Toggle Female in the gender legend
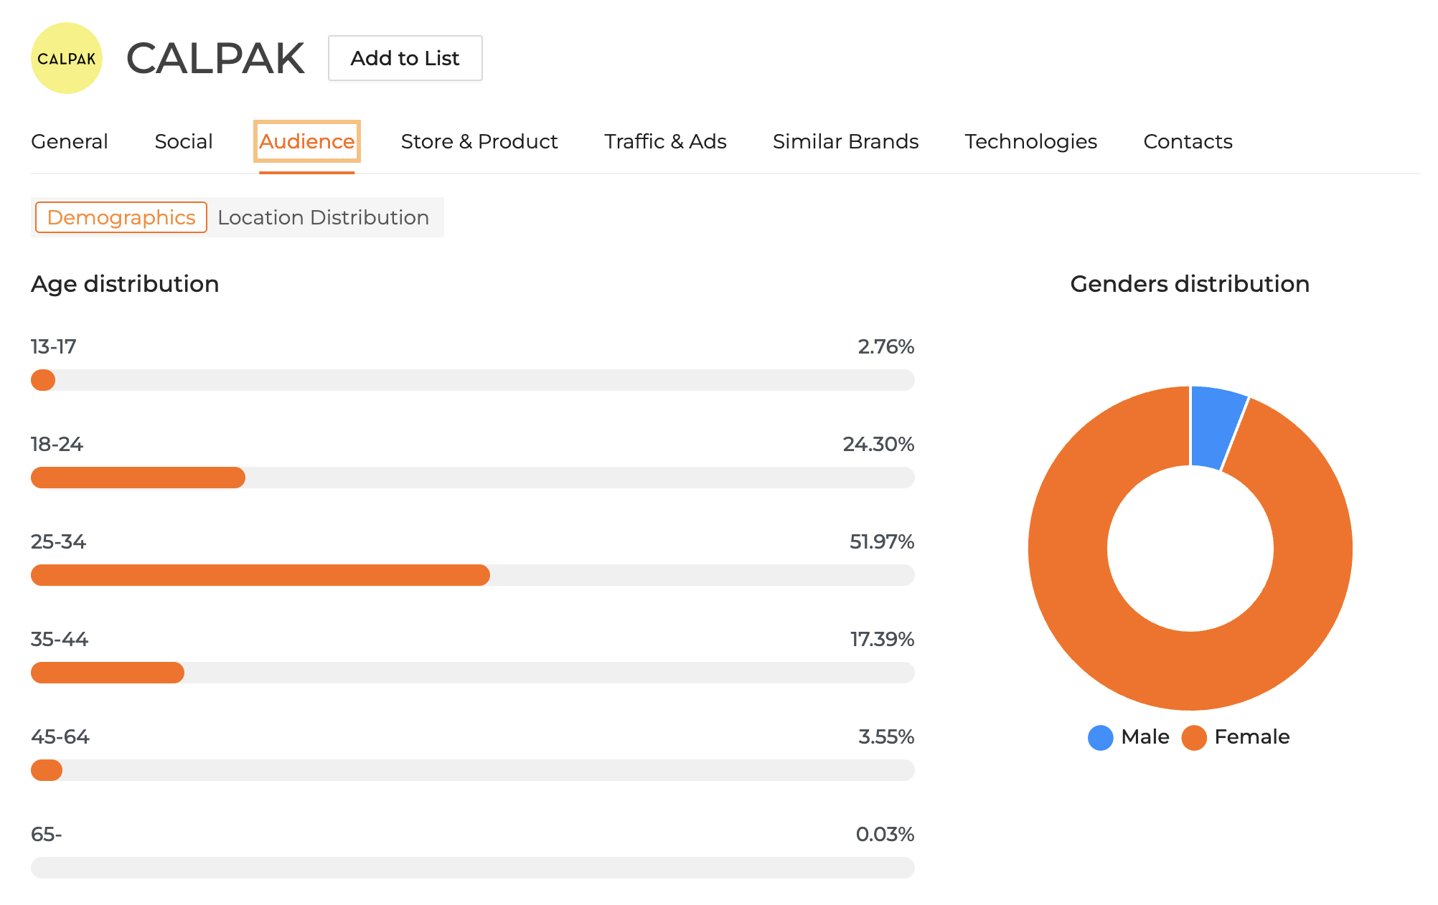This screenshot has width=1438, height=905. tap(1236, 737)
